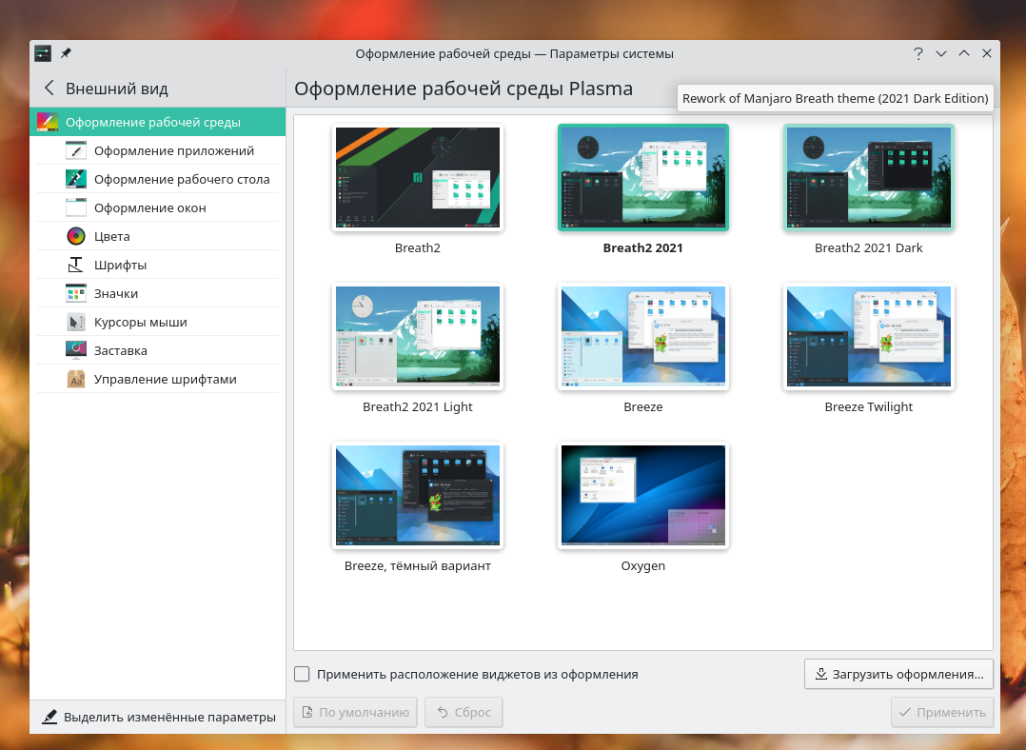Click the System Settings app icon in title bar
This screenshot has height=750, width=1026.
43,53
